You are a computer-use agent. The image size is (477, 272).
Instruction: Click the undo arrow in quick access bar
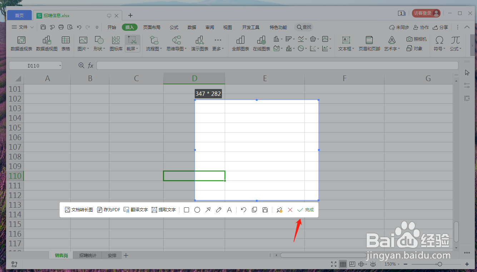pyautogui.click(x=79, y=27)
